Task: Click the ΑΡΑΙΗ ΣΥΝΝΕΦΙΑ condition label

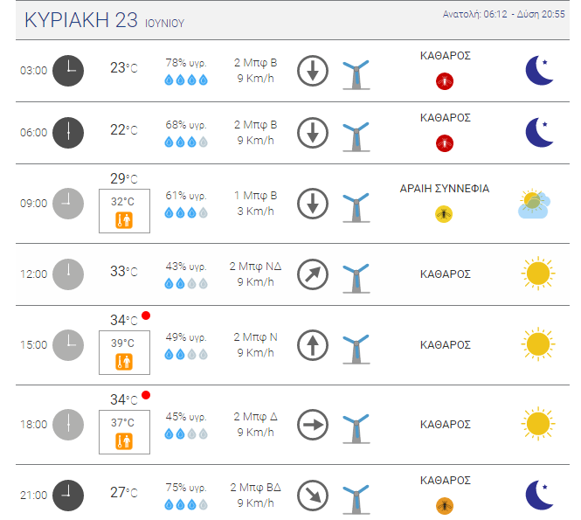Action: tap(445, 189)
